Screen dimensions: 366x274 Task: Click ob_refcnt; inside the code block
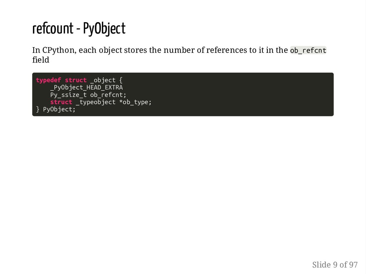[108, 95]
